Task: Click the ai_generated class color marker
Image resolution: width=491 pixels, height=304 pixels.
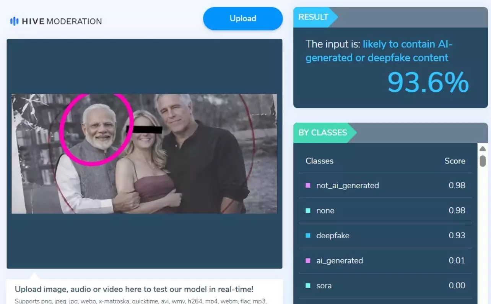Action: pos(308,261)
